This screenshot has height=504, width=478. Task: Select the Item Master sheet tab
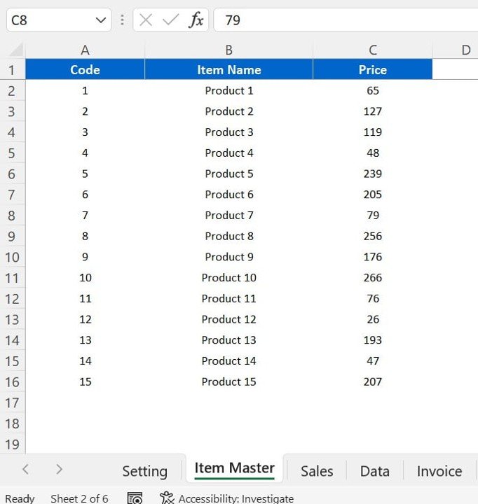(x=235, y=468)
